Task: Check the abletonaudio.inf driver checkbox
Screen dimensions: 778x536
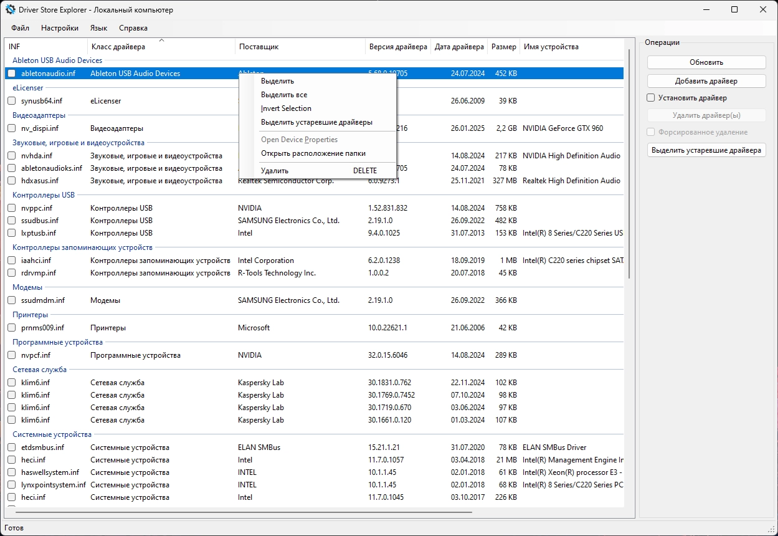Action: [12, 74]
